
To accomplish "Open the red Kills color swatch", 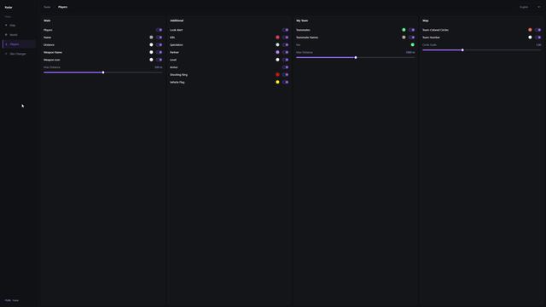I will (x=277, y=38).
